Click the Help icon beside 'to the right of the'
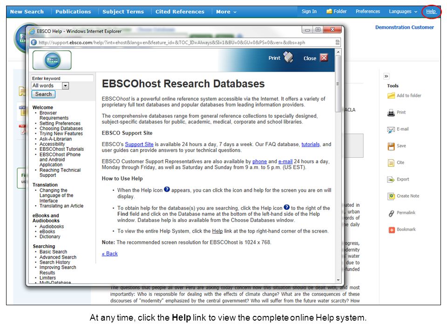This screenshot has width=447, height=335. tap(286, 208)
